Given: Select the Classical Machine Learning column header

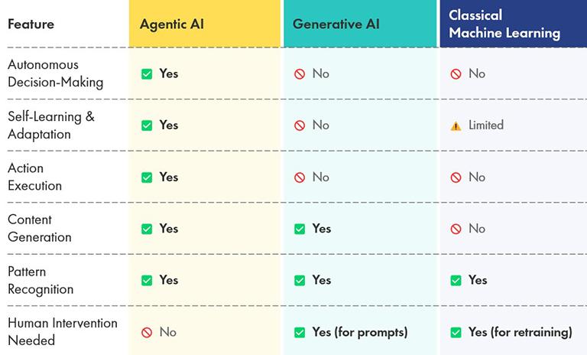Looking at the screenshot, I should (x=514, y=24).
